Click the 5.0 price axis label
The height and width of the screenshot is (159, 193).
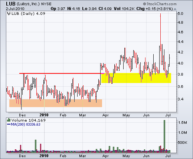(180, 13)
